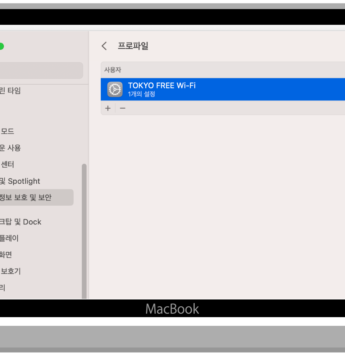Remove the selected profile with minus button
Viewport: 345px width, 355px height.
click(123, 108)
